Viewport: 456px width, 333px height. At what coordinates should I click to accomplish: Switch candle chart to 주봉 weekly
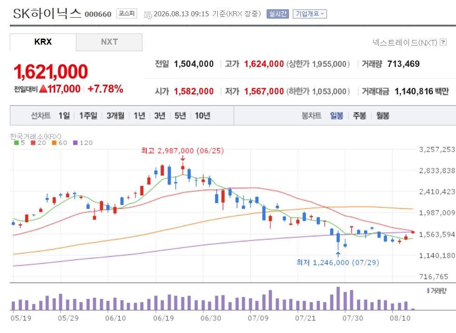[x=359, y=116]
